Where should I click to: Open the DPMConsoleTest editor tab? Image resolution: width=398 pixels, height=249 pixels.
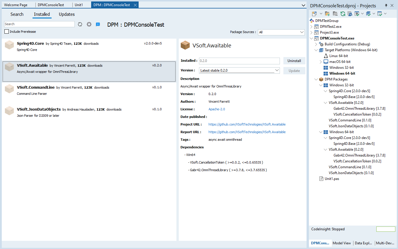point(51,5)
